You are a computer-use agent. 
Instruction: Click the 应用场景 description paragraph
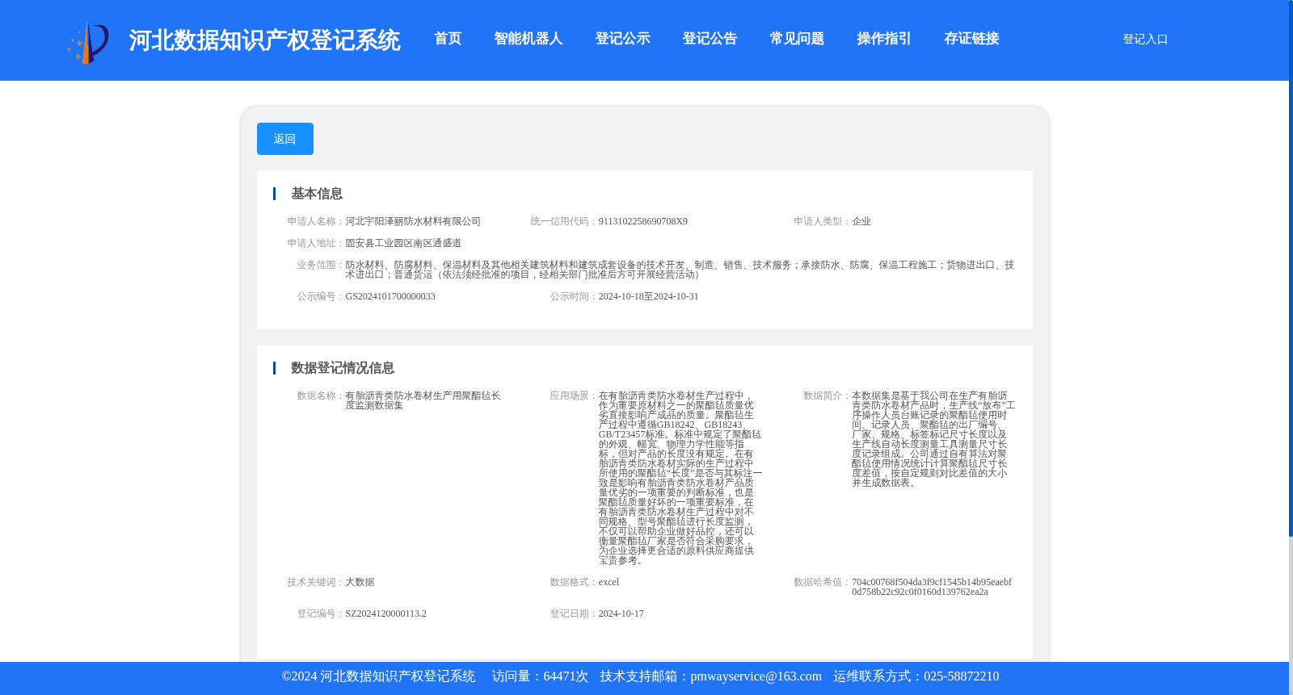(x=680, y=478)
